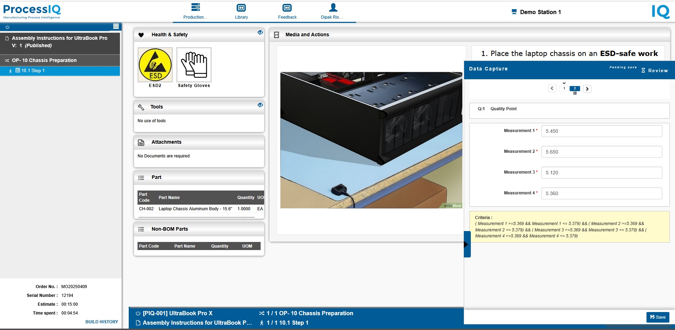Image resolution: width=675 pixels, height=330 pixels.
Task: Click the wrench icon in Tools header
Action: tap(141, 107)
